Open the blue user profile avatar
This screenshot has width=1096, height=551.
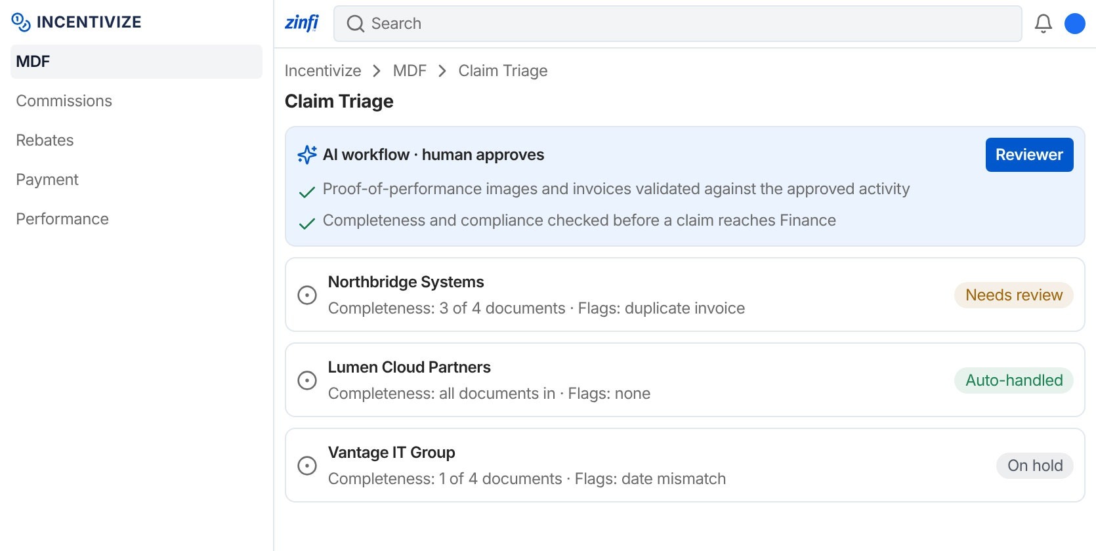(1075, 24)
